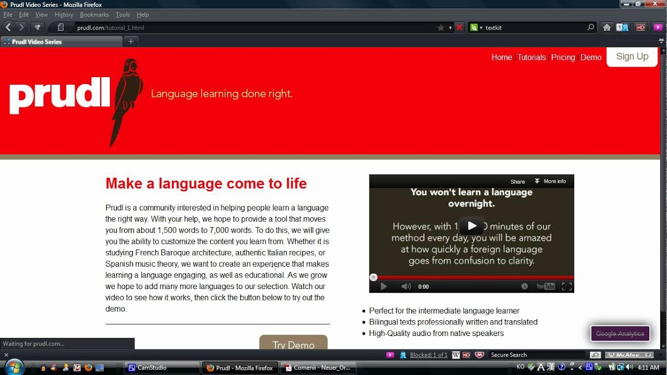Screen dimensions: 667x375
Task: Click the tag icon beside the navigation arrows
Action: 37,28
